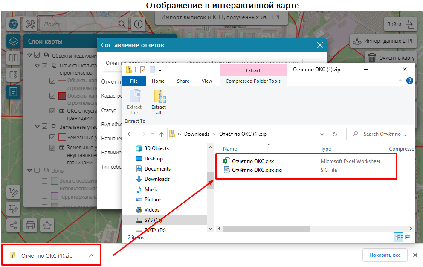This screenshot has height=267, width=423.
Task: Toggle the ОКС с неустановленными границами checkbox
Action: 52,111
